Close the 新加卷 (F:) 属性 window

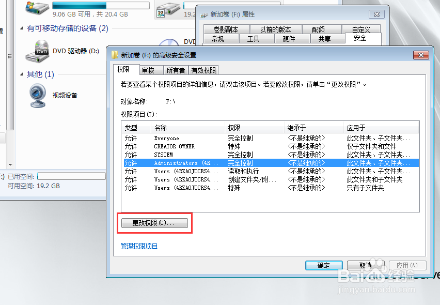click(376, 14)
